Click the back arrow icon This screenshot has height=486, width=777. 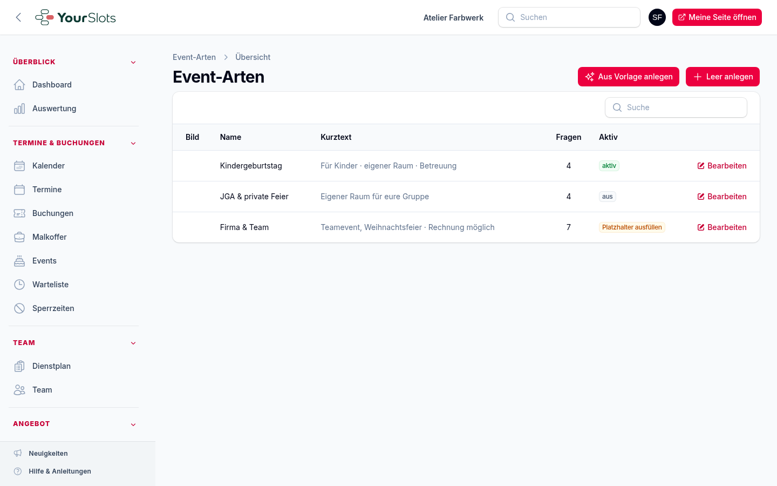click(18, 17)
